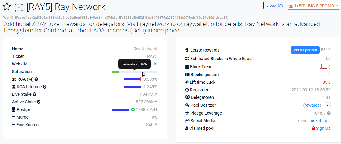Open the ROA (M) help question mark
341x144 pixels.
[36, 79]
